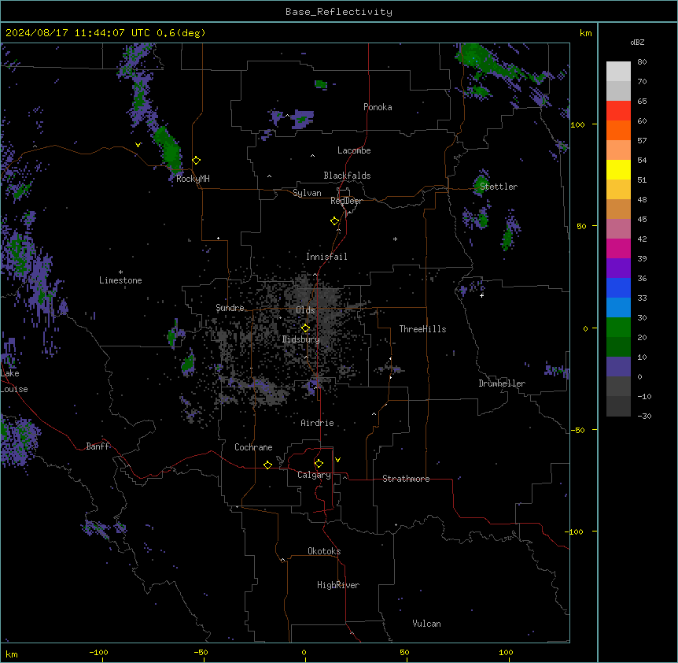Click the Airdrie town label
This screenshot has width=678, height=663.
(x=317, y=423)
